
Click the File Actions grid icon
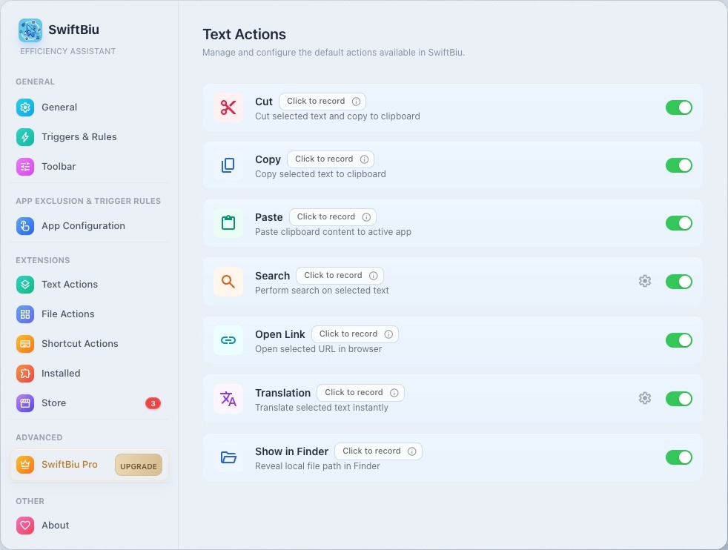[25, 314]
